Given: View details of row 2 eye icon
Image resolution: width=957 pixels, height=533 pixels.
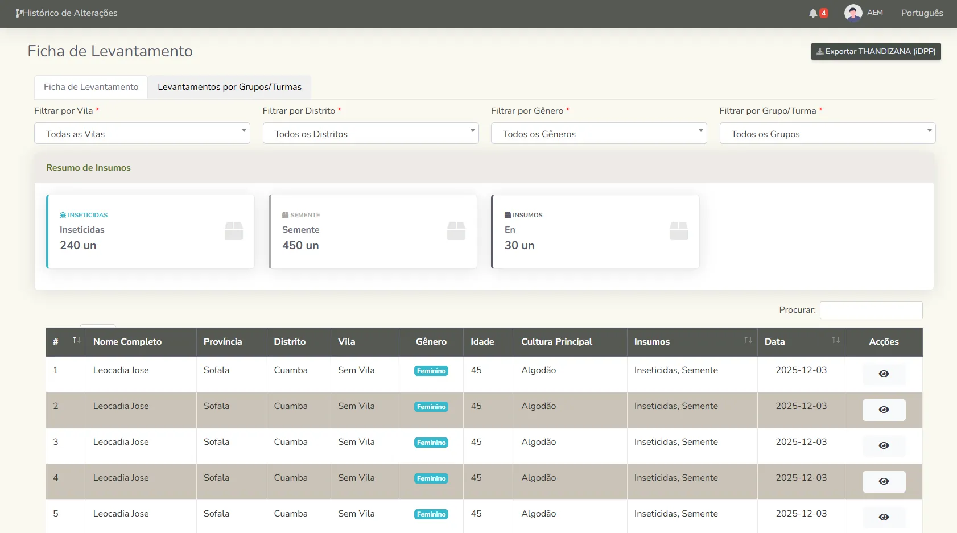Looking at the screenshot, I should 884,410.
